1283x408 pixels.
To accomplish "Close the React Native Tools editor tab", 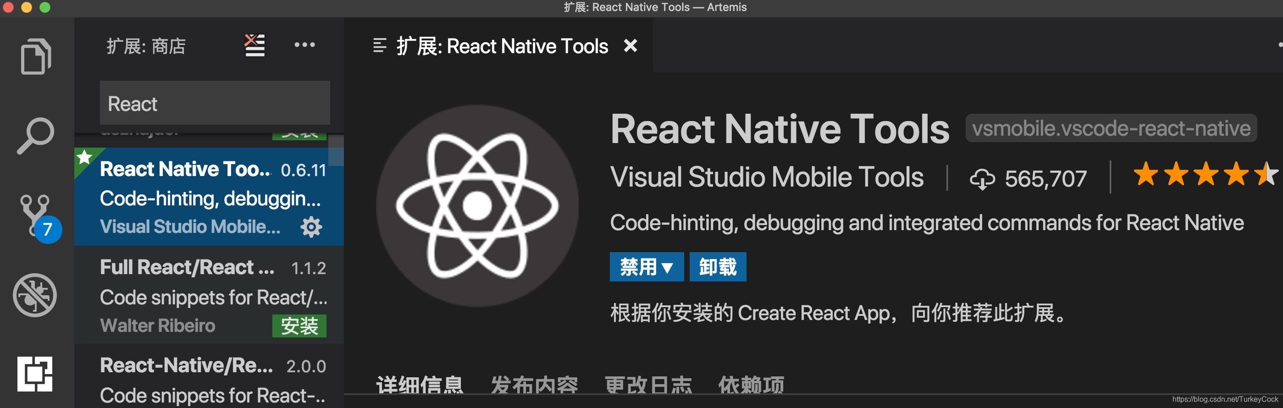I will click(630, 46).
